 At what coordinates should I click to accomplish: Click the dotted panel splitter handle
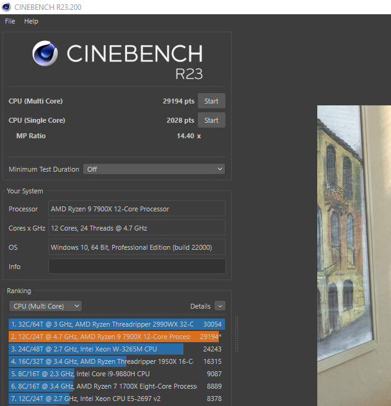[x=237, y=334]
